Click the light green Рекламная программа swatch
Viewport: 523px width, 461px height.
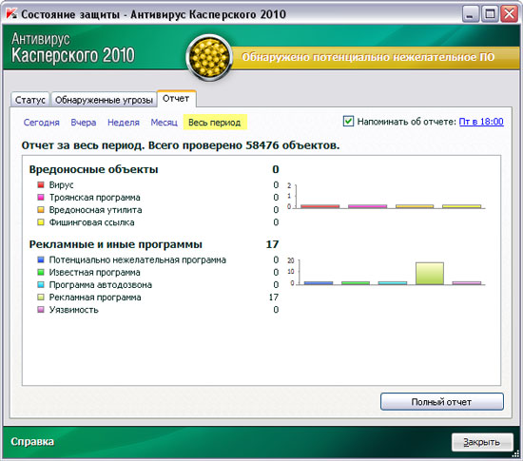point(41,297)
